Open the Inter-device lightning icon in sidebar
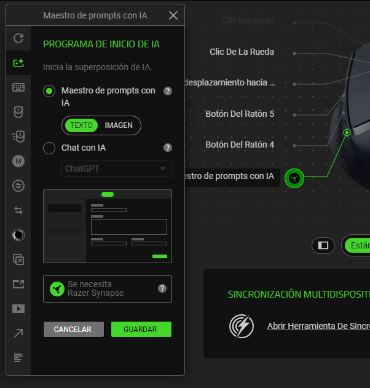Screen dimensions: 370x388 [18, 186]
